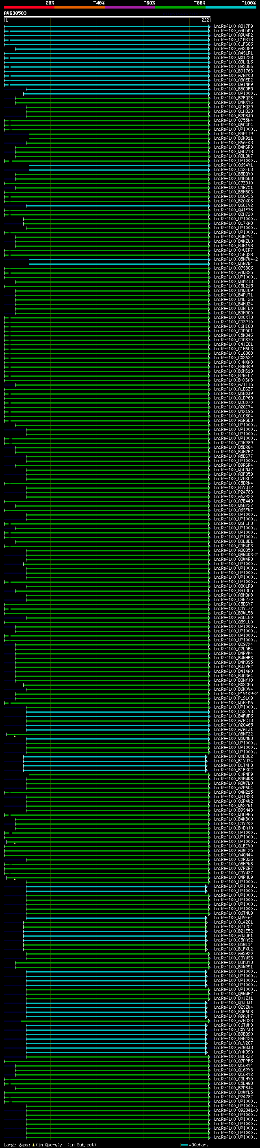Select the label UniRef100_A7TTT5
Image resolution: width=260 pixels, height=1148 pixels.
[x=233, y=384]
